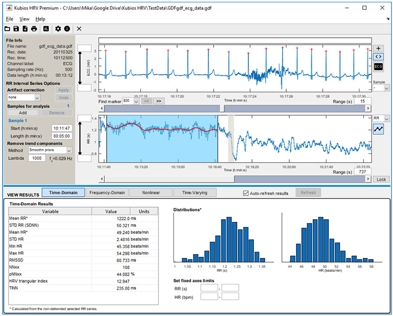Click the open file folder icon

coord(7,28)
